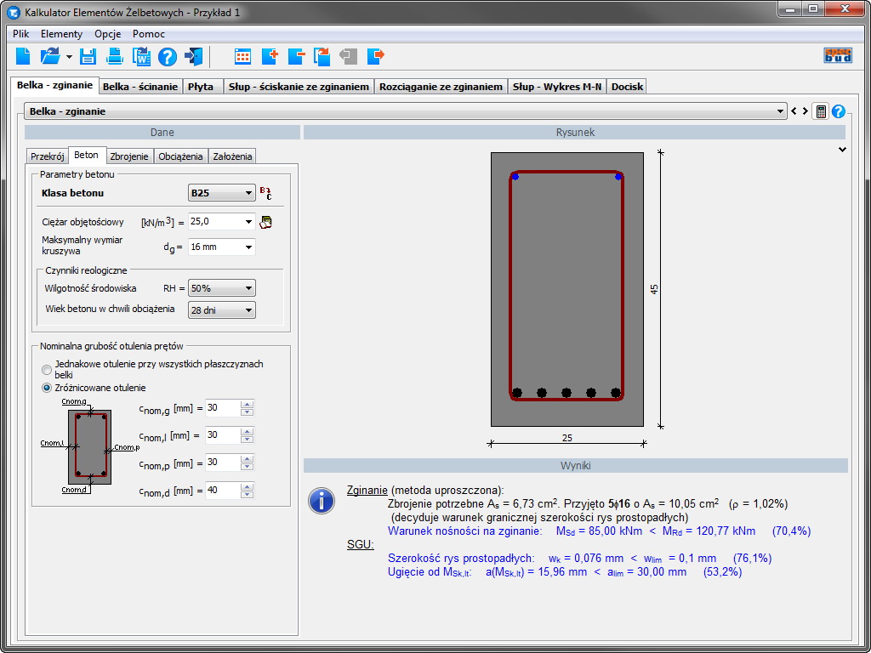Go to next element with right arrow

pyautogui.click(x=805, y=111)
